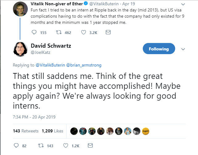The width and height of the screenshot is (198, 155).
Task: View the 1,209 Likes list
Action: 52,131
